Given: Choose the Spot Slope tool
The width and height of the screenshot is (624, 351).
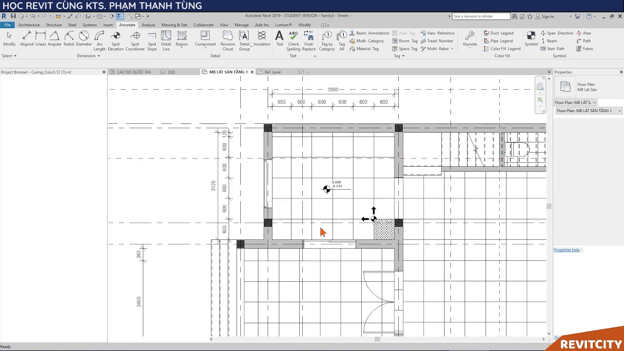Looking at the screenshot, I should (152, 41).
